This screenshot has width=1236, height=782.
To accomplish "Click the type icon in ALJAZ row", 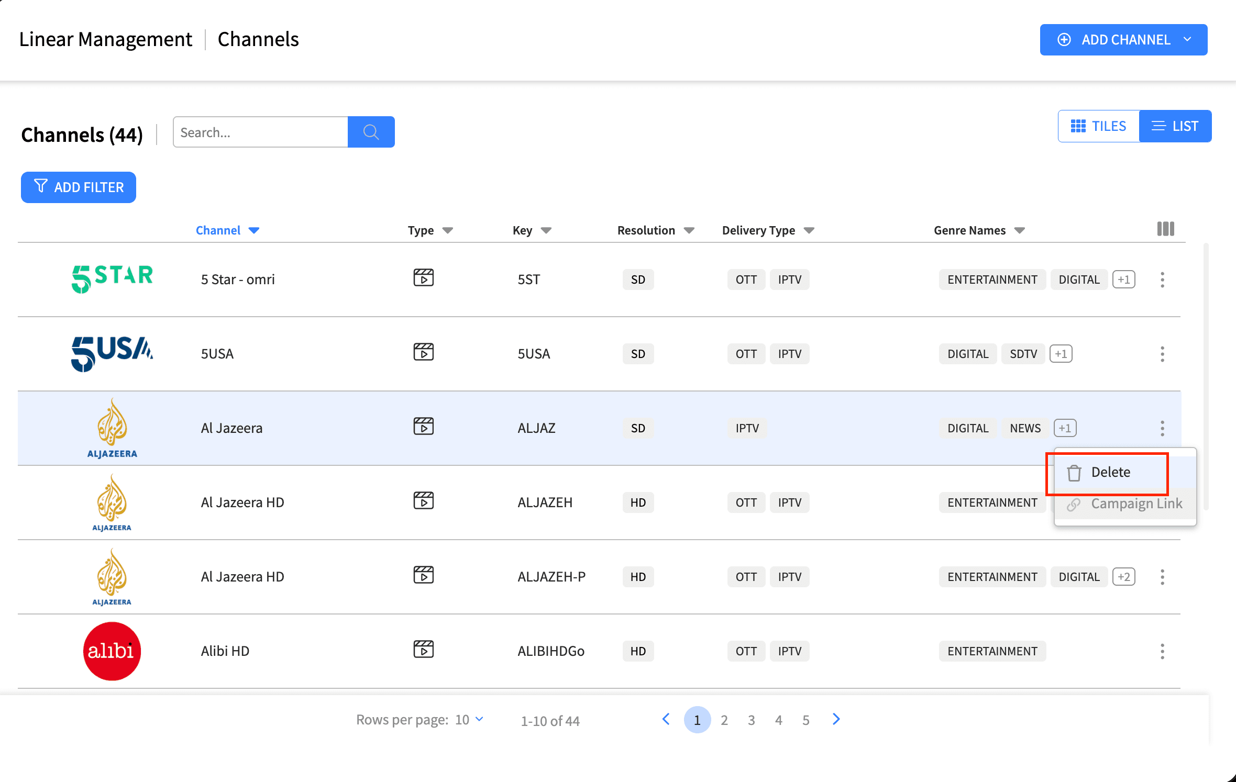I will click(x=423, y=426).
